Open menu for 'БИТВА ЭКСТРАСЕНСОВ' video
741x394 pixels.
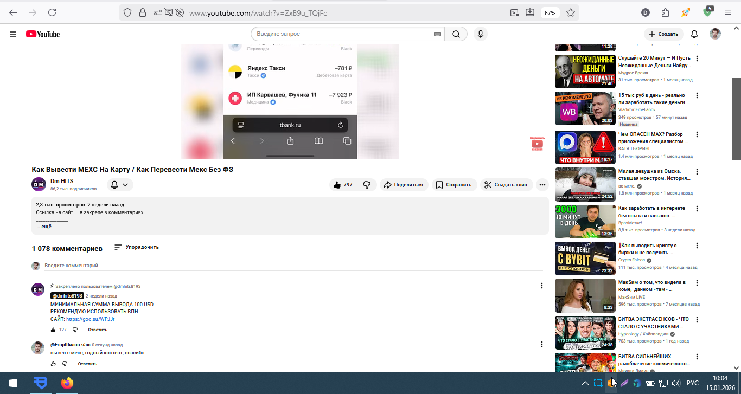697,320
